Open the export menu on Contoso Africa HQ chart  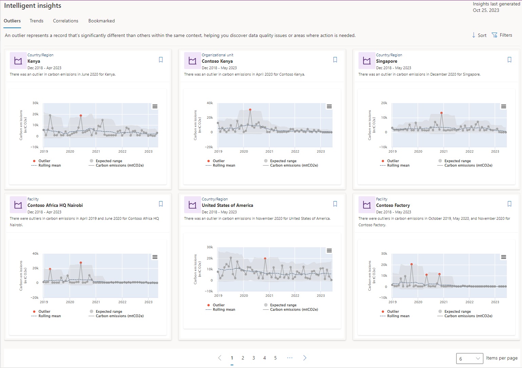point(155,257)
